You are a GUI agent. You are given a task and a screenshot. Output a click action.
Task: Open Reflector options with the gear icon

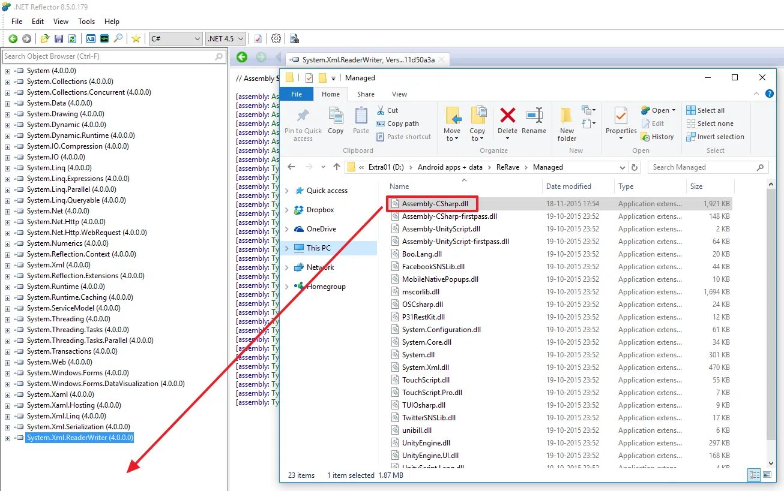(x=276, y=38)
